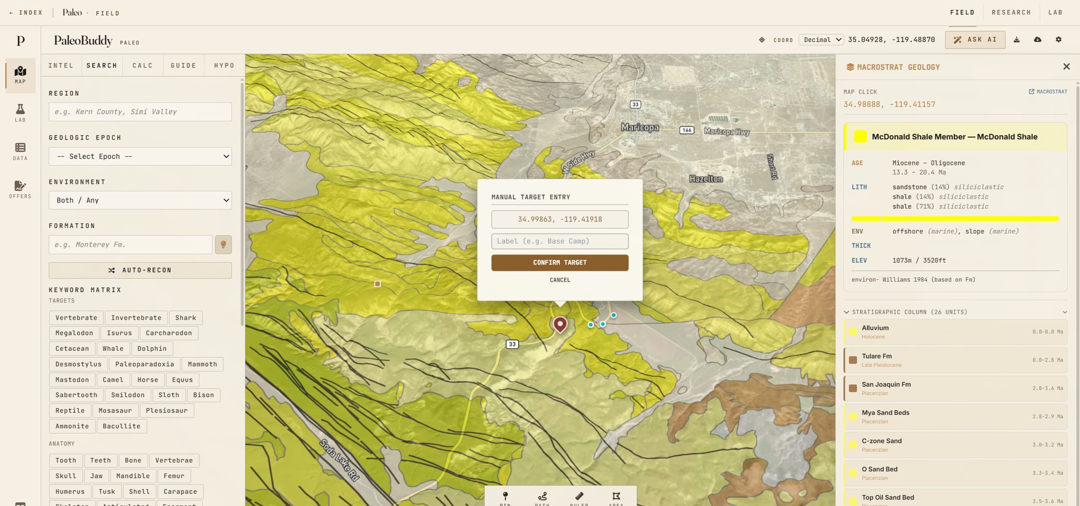Select the Area map tool
This screenshot has height=506, width=1080.
pos(616,498)
